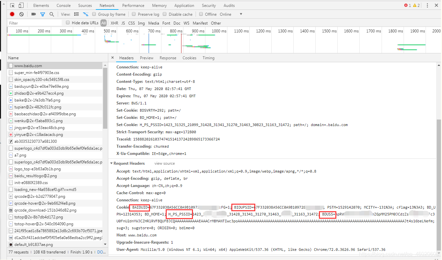Select zhidao@2x-e9b427ecc4.png request

[55, 93]
